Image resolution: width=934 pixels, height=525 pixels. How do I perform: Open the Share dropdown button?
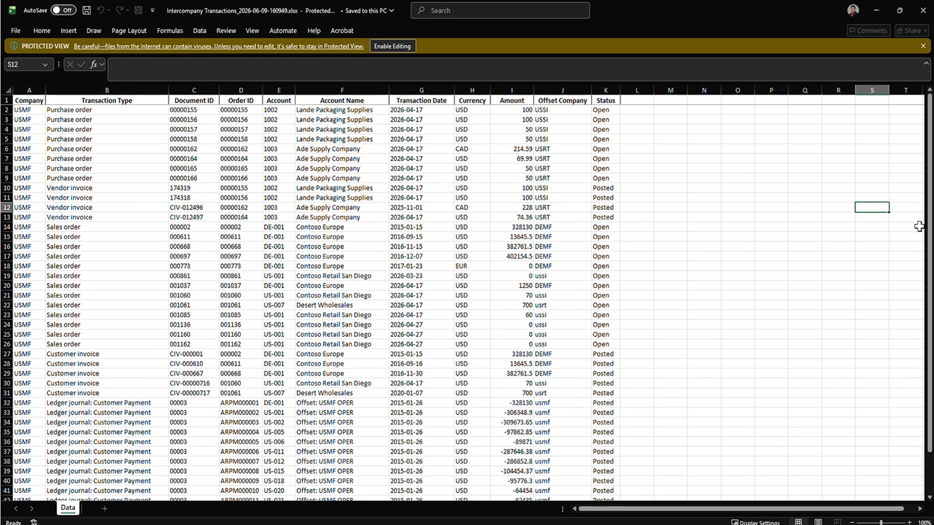[911, 31]
